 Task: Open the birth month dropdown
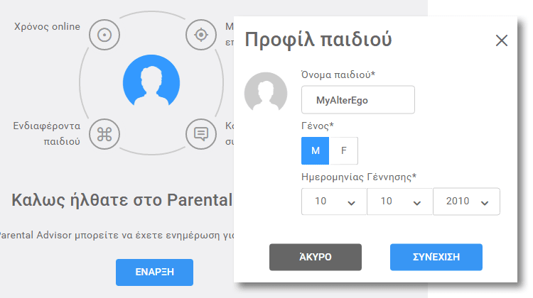(x=399, y=202)
